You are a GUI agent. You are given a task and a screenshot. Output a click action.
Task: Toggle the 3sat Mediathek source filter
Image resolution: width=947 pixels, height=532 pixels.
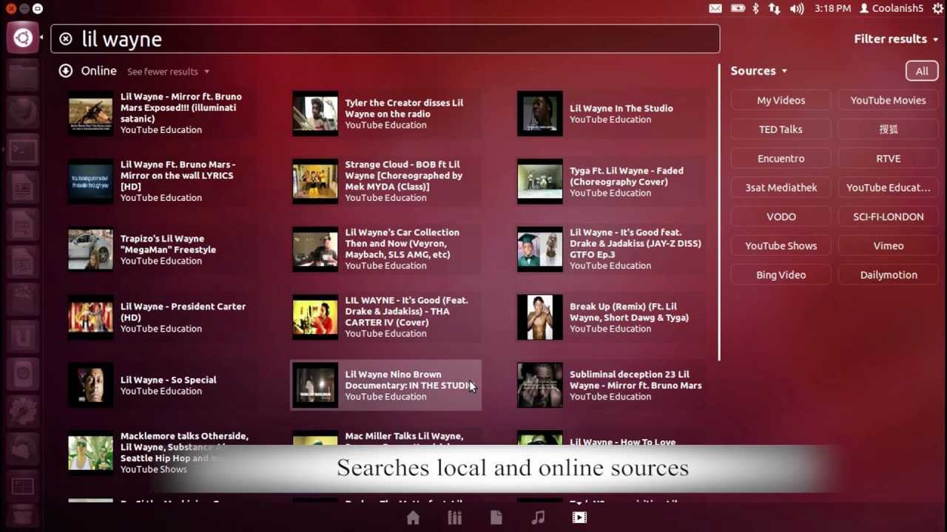(x=781, y=188)
